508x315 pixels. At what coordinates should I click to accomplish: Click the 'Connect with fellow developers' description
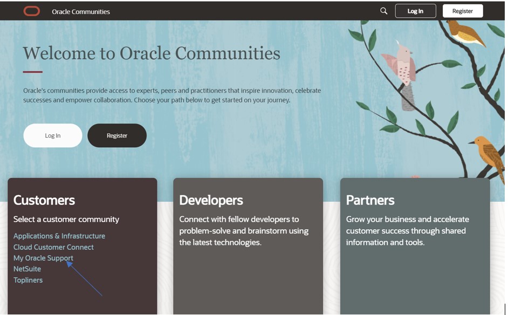[244, 231]
